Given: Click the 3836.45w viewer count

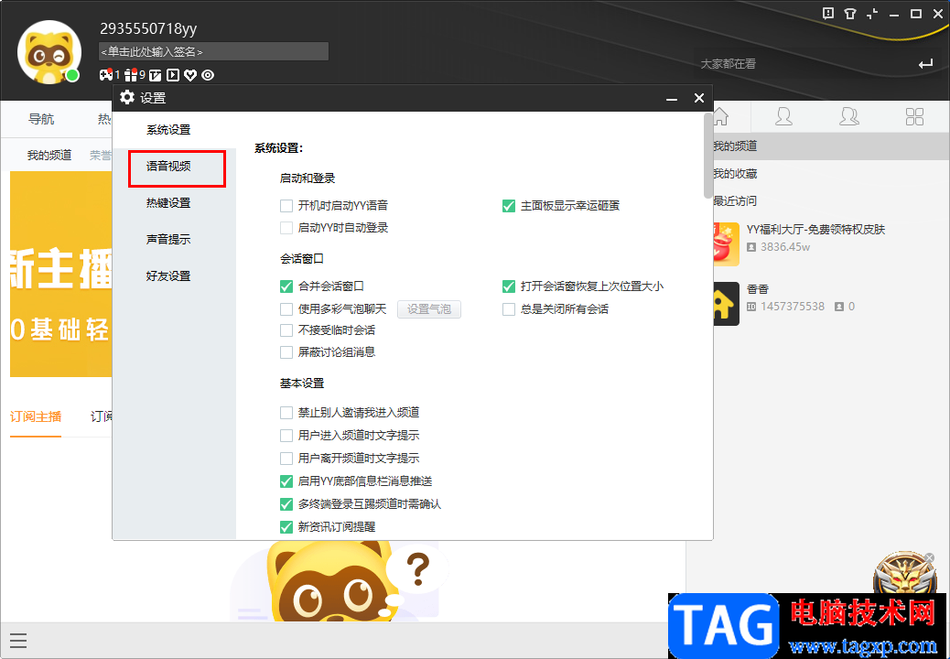Looking at the screenshot, I should [785, 247].
